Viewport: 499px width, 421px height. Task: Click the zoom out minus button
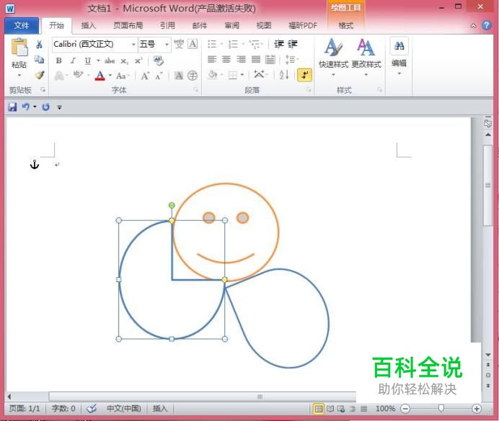click(x=405, y=408)
